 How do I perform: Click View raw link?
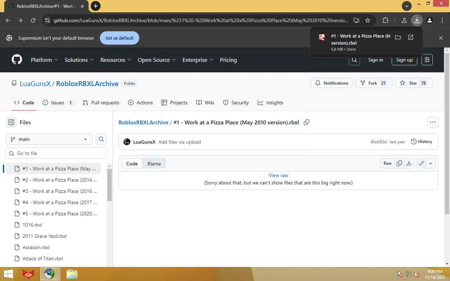pyautogui.click(x=278, y=175)
